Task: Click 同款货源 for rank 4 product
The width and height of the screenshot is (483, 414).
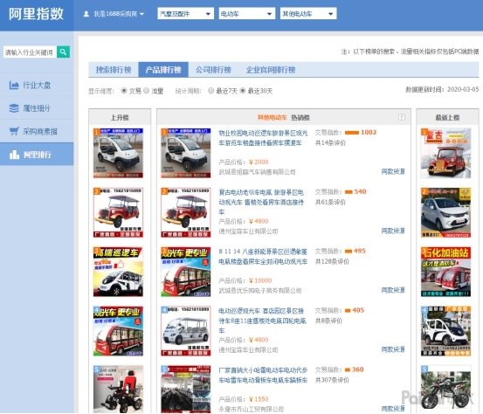Action: (x=393, y=349)
